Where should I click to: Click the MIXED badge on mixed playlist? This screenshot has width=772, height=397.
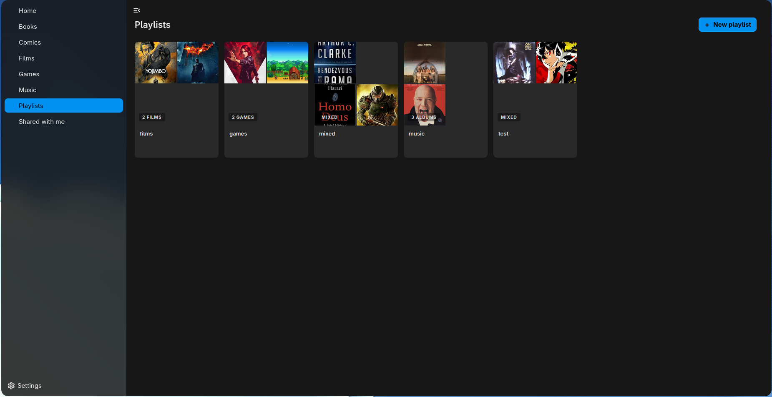tap(329, 117)
